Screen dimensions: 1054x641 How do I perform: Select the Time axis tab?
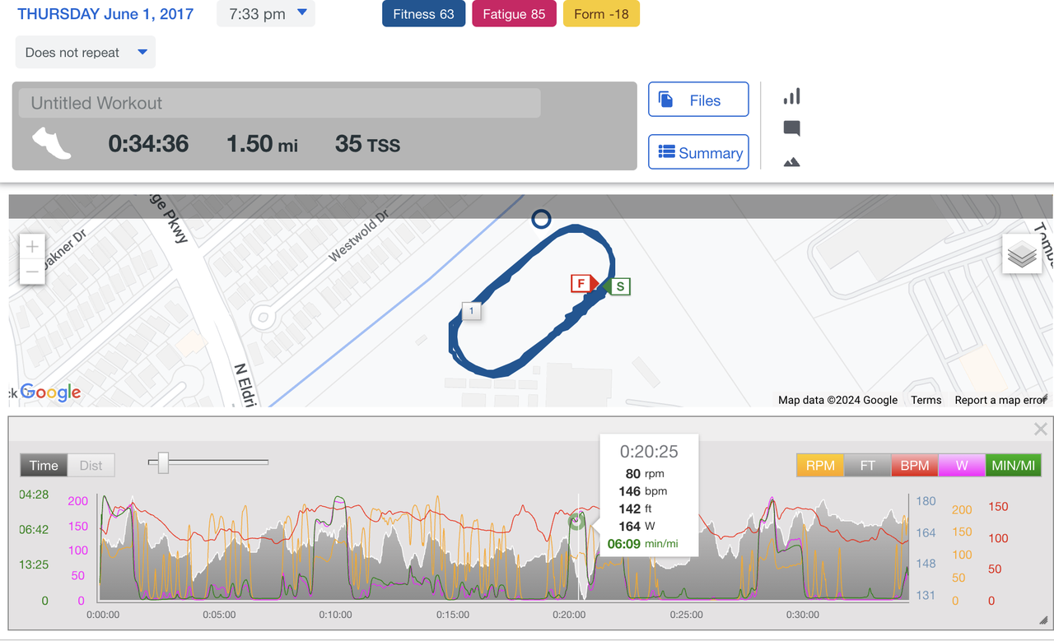[44, 466]
